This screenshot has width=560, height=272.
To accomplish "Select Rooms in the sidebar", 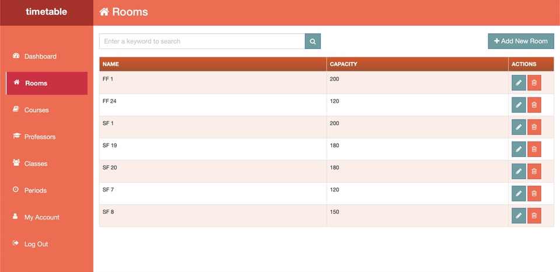I will click(x=47, y=83).
